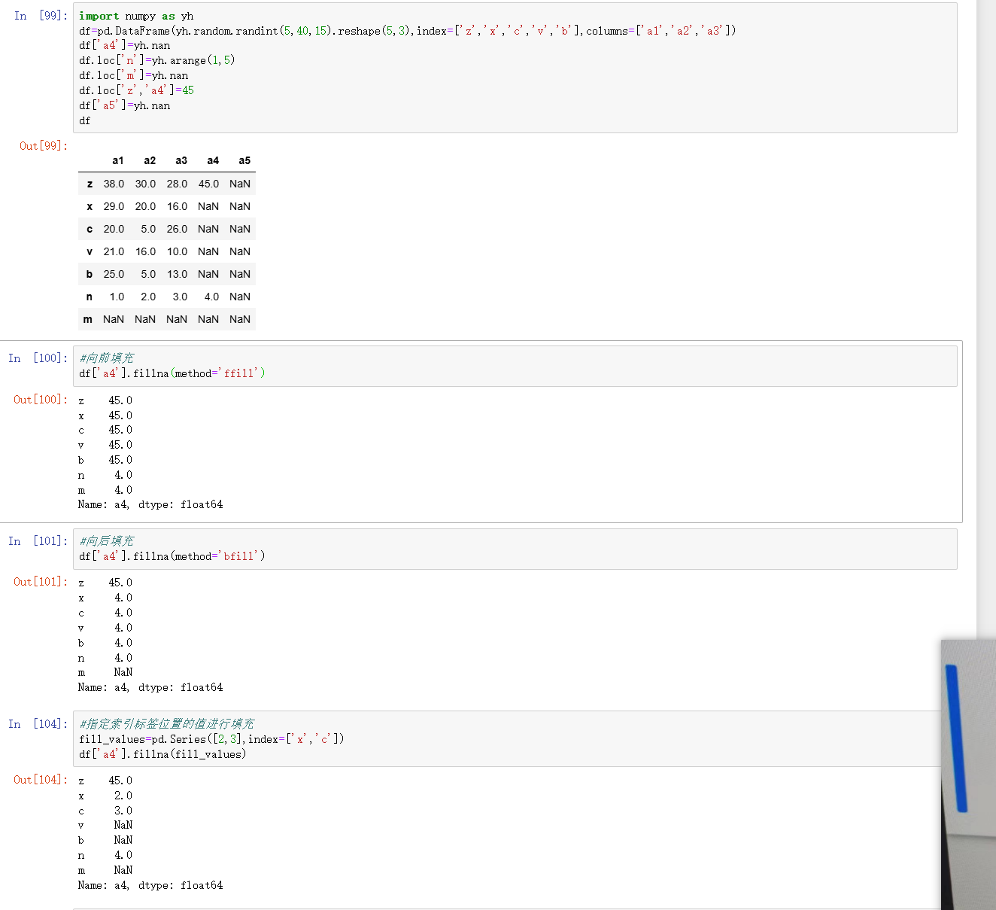Click cell value 38.0 in row z
Viewport: 996px width, 910px height.
114,184
